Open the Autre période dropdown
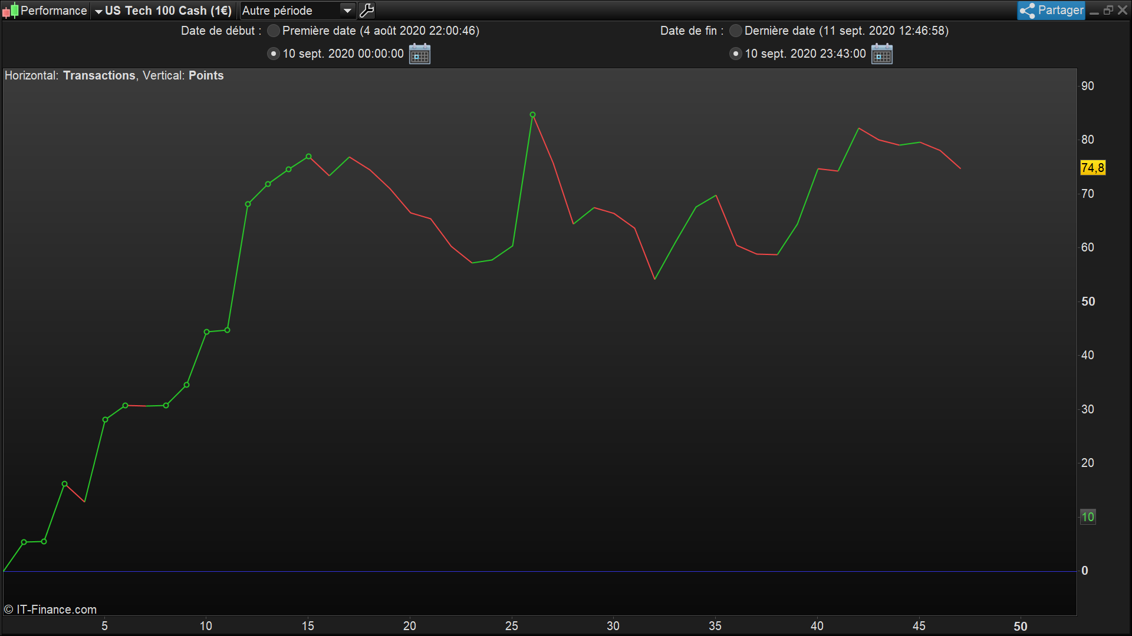The image size is (1132, 636). tap(348, 11)
